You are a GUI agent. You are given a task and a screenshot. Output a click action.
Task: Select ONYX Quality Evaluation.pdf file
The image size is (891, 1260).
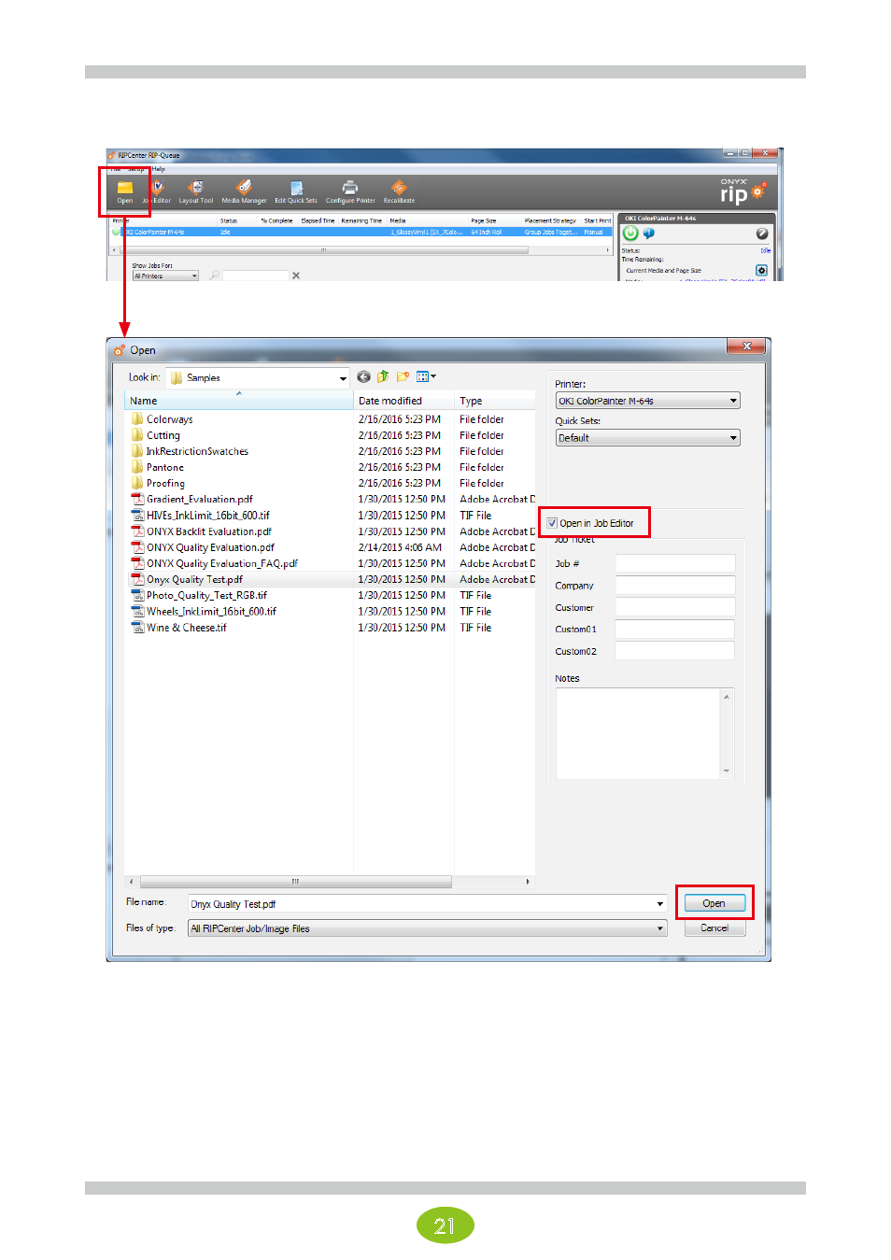210,547
